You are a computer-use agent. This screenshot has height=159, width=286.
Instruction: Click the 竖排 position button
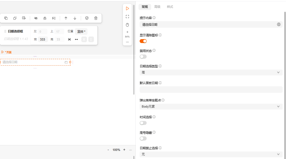(x=81, y=32)
